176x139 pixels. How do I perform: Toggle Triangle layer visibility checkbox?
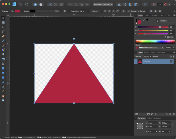point(171,61)
